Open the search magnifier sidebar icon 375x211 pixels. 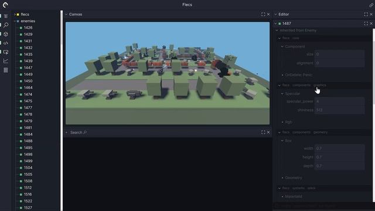pyautogui.click(x=6, y=25)
